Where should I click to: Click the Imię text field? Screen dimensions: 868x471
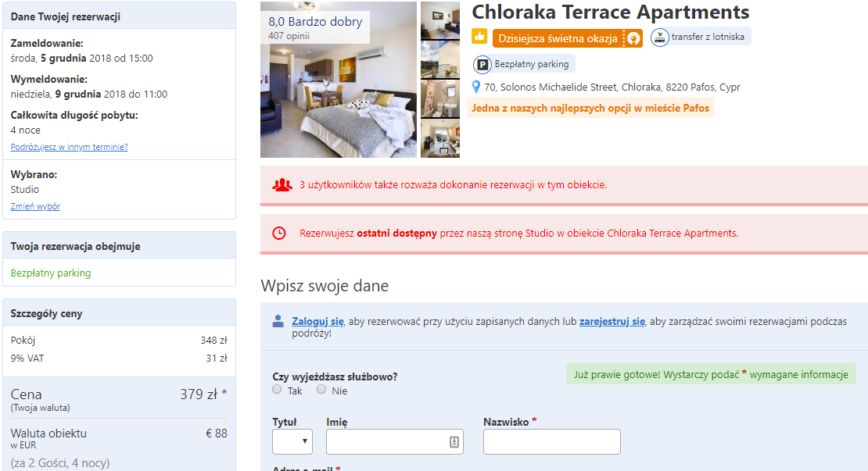coord(395,441)
